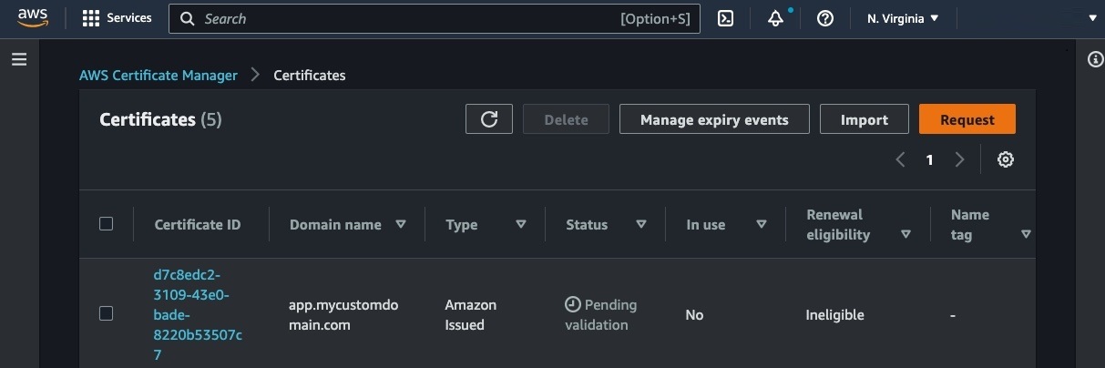Open the account dropdown arrow at top right
This screenshot has height=368, width=1105.
click(x=1093, y=18)
